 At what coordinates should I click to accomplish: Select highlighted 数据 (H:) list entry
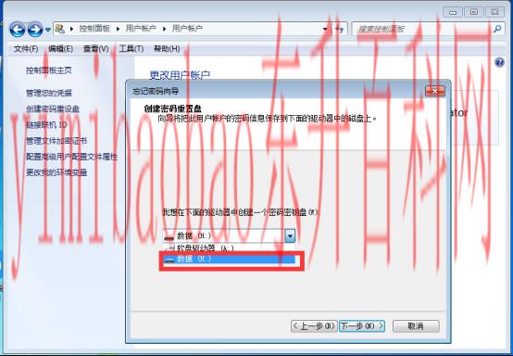[x=229, y=260]
